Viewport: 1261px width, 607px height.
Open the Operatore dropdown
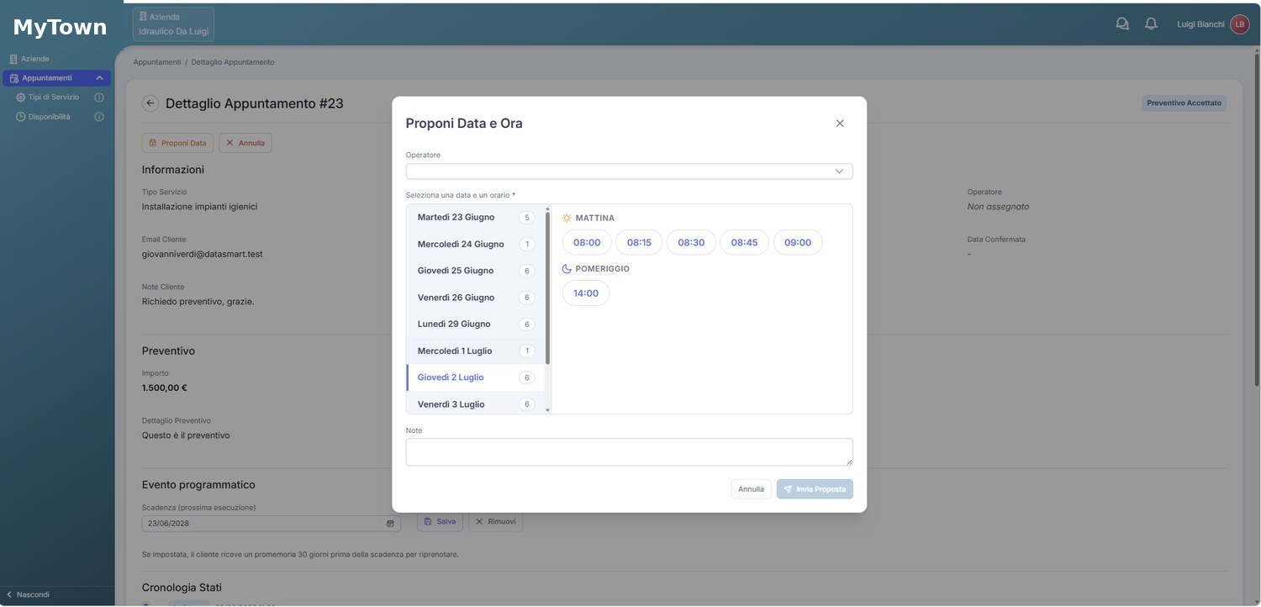(x=629, y=172)
